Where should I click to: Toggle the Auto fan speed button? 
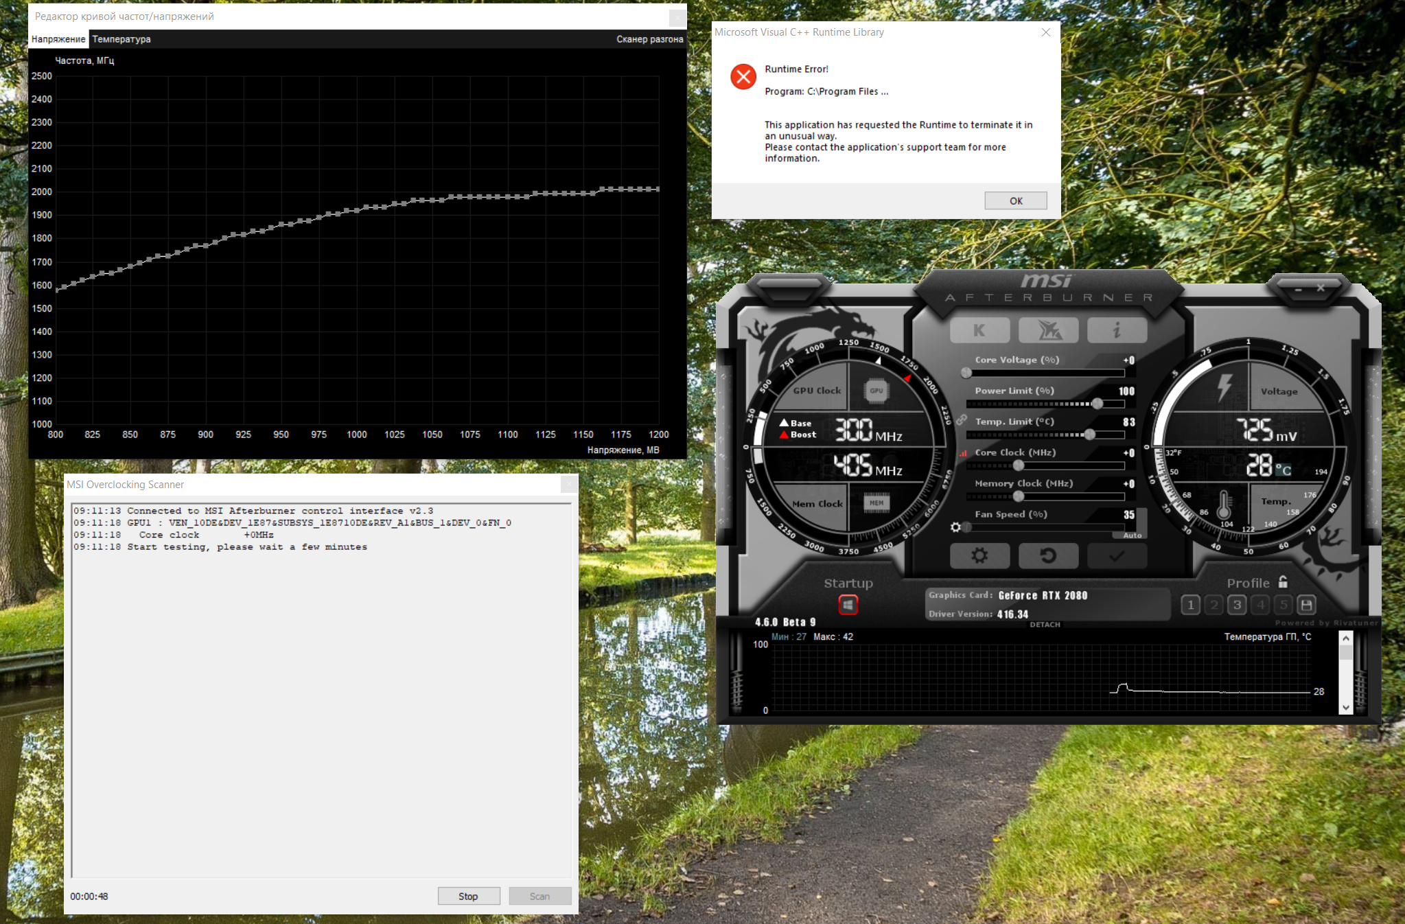[x=1133, y=535]
